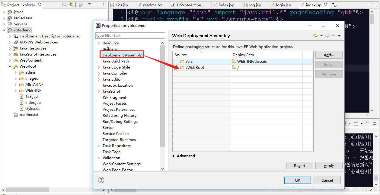Image resolution: width=380 pixels, height=195 pixels.
Task: Select the WEB-INF/classes deploy path folder
Action: coord(250,61)
